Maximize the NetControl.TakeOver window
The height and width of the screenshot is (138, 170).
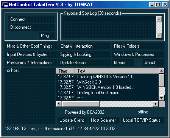point(158,5)
